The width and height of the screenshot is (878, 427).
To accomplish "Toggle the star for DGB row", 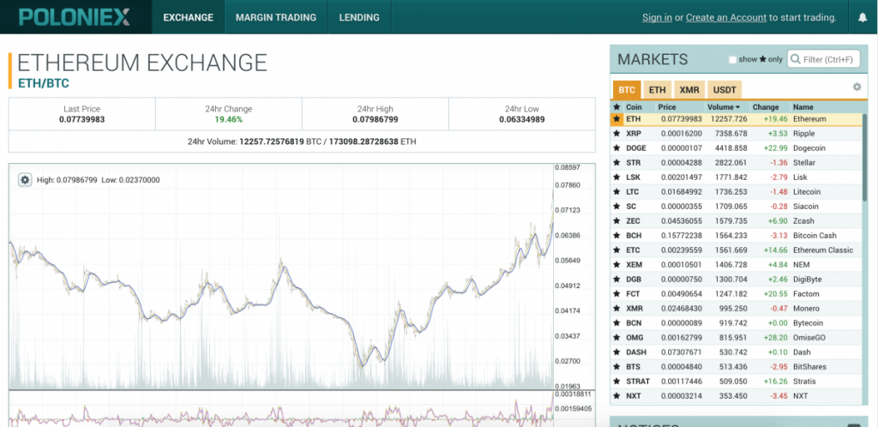I will point(616,280).
